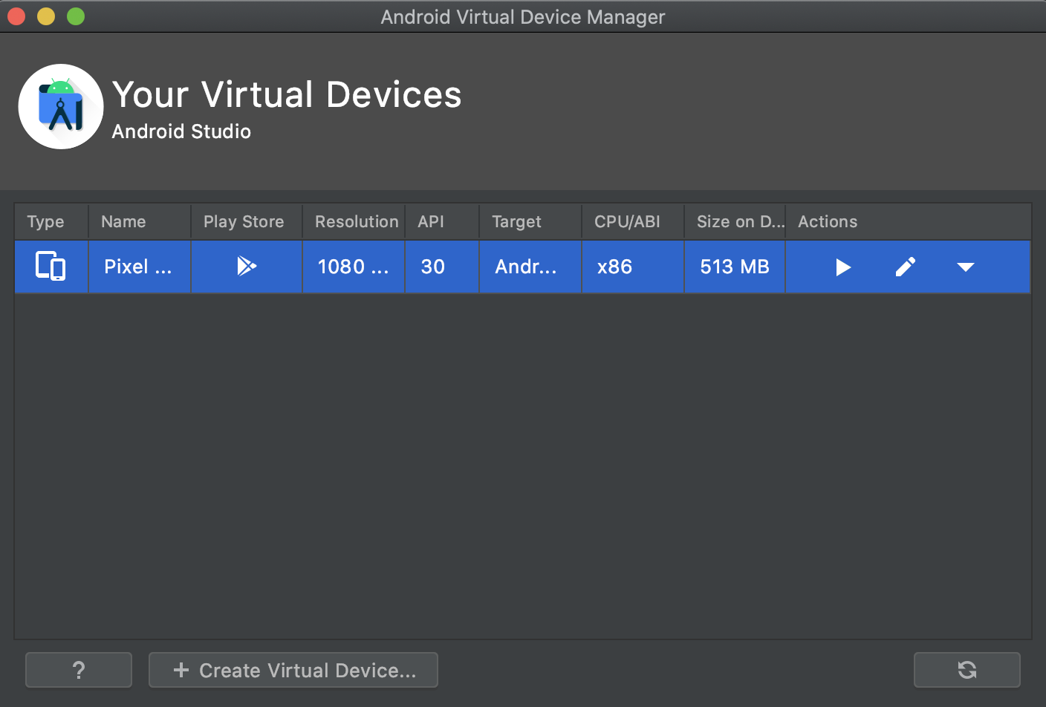
Task: Minimize the AVD Manager window
Action: tap(46, 16)
